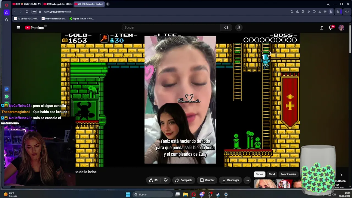The image size is (352, 198).
Task: Submit YouTube search with magnifier button
Action: [226, 28]
